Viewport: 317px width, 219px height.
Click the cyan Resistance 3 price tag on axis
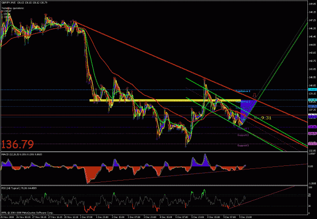(x=312, y=90)
